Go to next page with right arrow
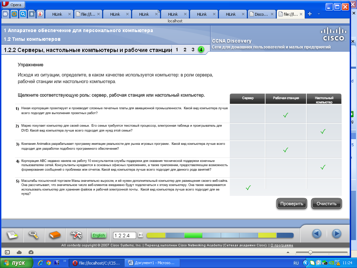Screen dimensions: 357x268 pyautogui.click(x=336, y=233)
